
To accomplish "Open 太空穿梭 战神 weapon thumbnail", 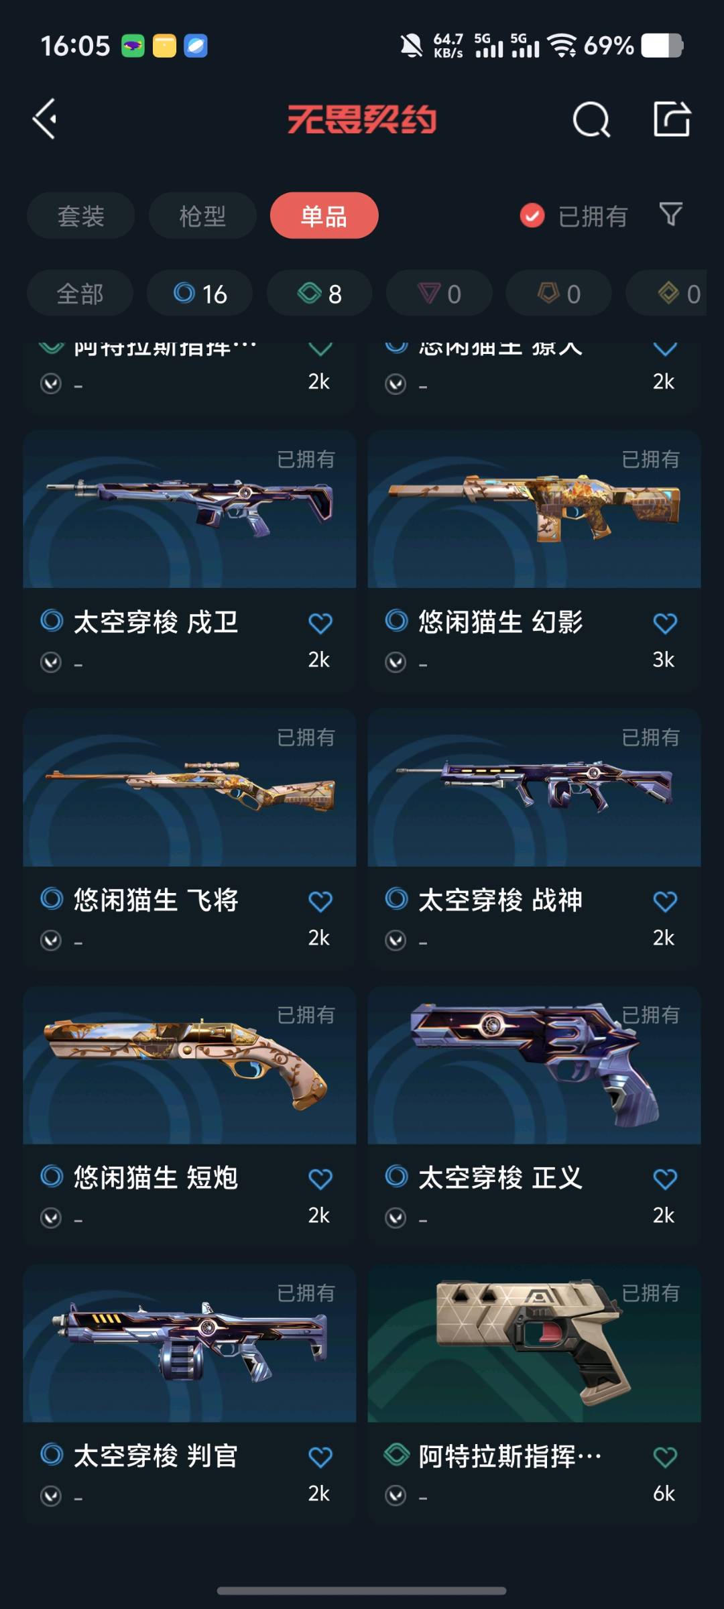I will (x=534, y=788).
